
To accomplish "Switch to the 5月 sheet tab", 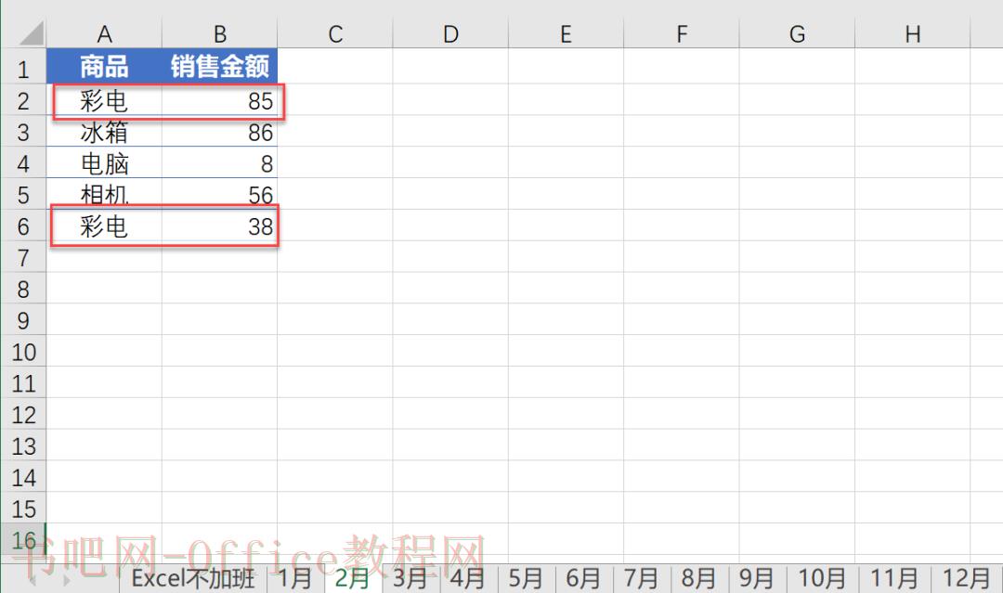I will click(525, 579).
